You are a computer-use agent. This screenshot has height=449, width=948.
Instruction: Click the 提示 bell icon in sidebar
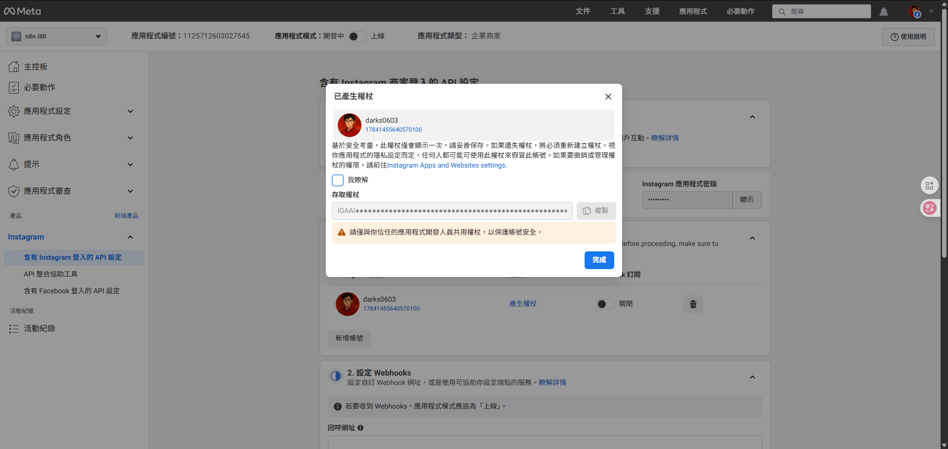point(14,164)
